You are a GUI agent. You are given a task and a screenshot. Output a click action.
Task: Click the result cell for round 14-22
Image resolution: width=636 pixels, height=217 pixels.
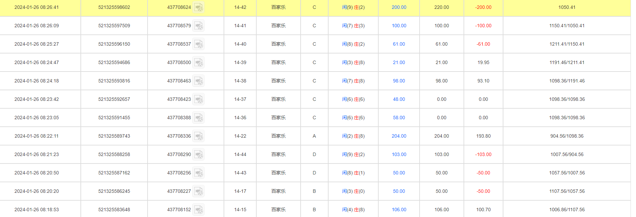click(353, 136)
